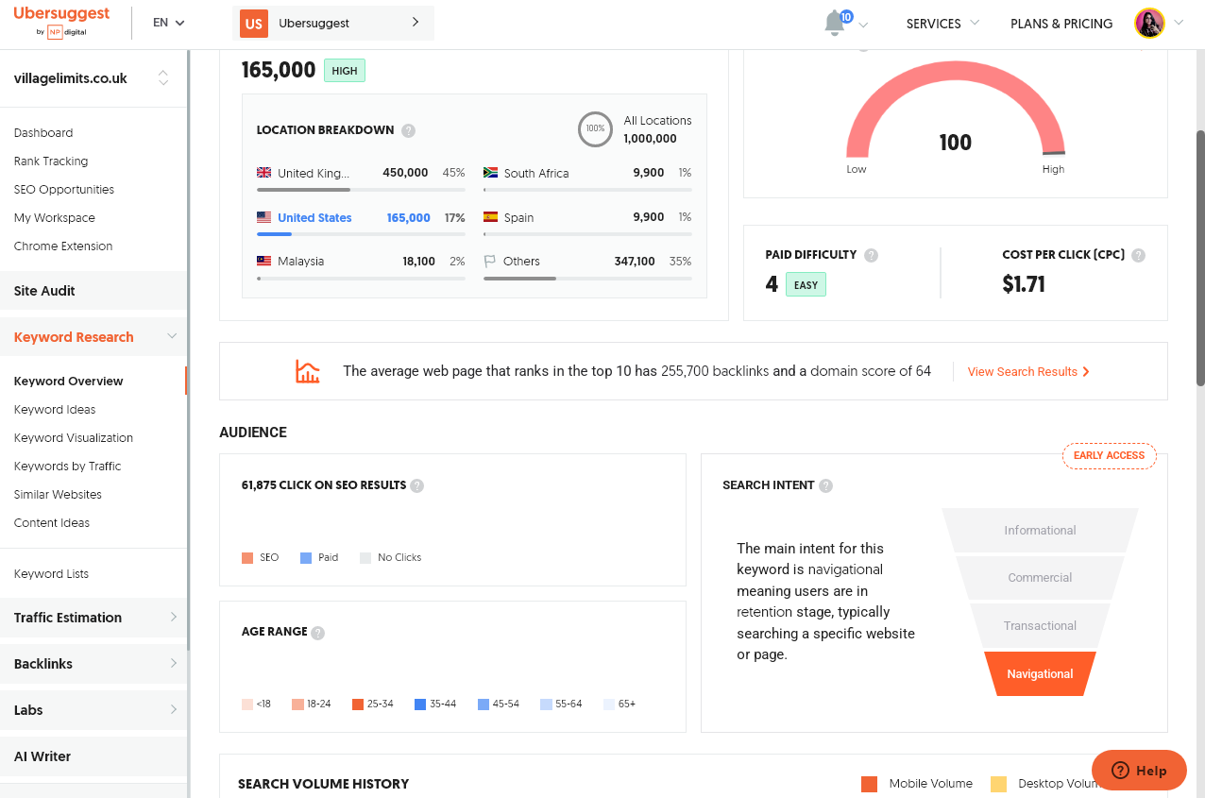Viewport: 1205px width, 798px height.
Task: Click the Location Breakdown help icon
Action: point(408,130)
